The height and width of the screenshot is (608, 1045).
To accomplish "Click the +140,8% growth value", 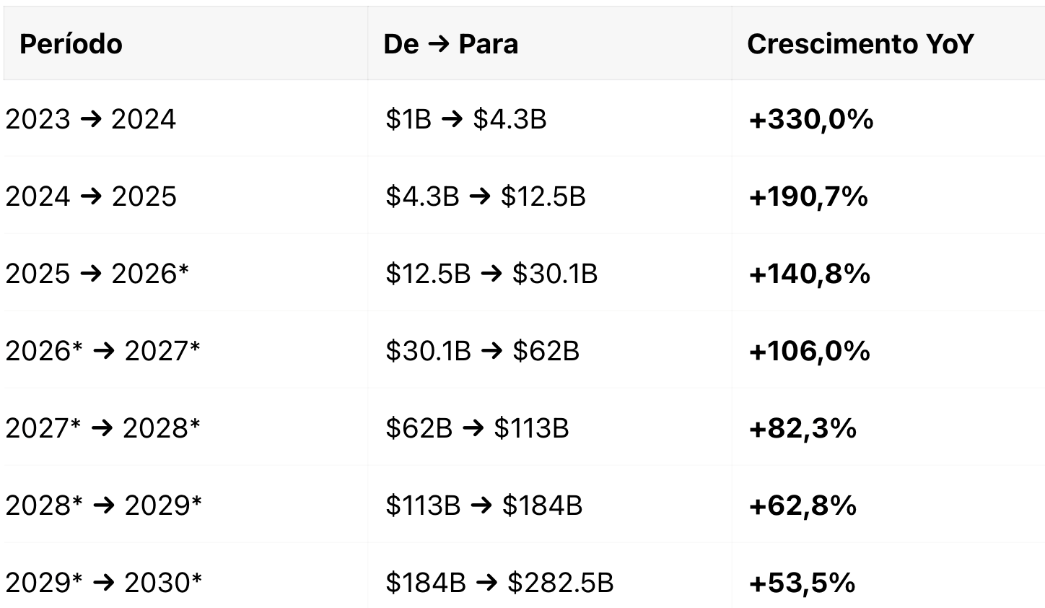I will tap(810, 274).
